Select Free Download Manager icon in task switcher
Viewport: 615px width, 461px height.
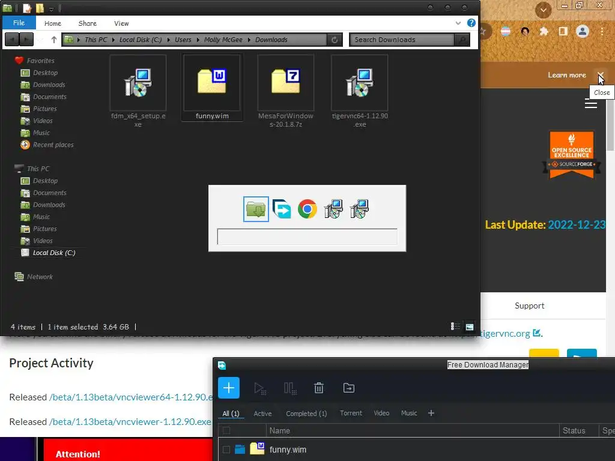(282, 209)
